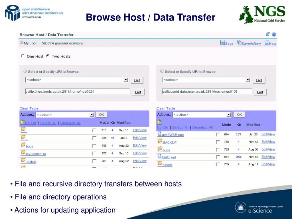
Task: Click OK next to left Actions dropdown
Action: pyautogui.click(x=102, y=115)
